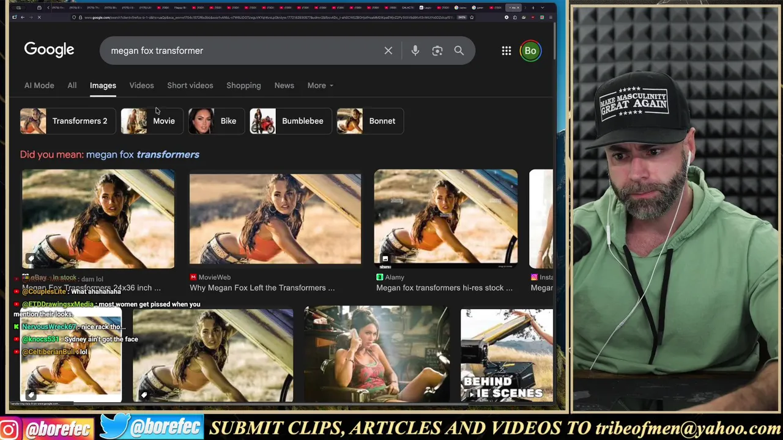Open search by image camera icon

point(437,51)
